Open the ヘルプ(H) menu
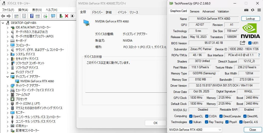263x133 pixels. [x=52, y=10]
